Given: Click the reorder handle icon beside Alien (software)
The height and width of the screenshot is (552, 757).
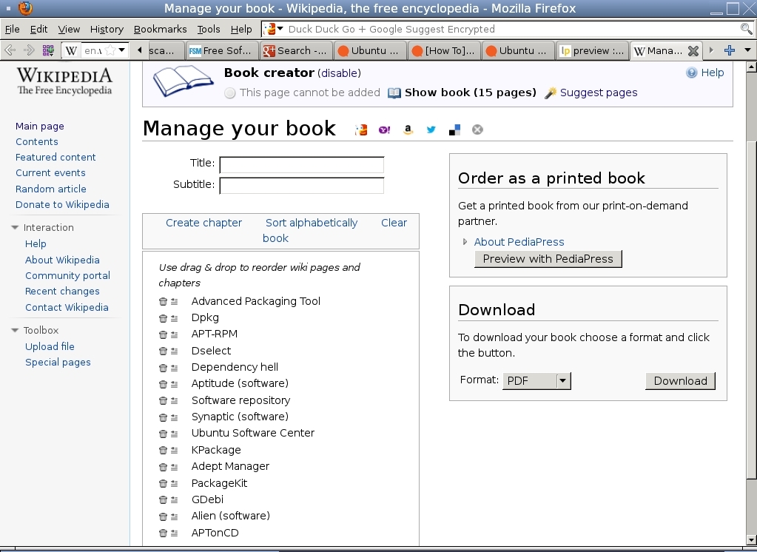Looking at the screenshot, I should [175, 516].
